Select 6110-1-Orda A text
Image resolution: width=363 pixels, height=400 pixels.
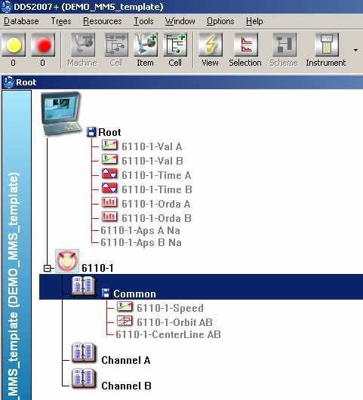pos(156,204)
